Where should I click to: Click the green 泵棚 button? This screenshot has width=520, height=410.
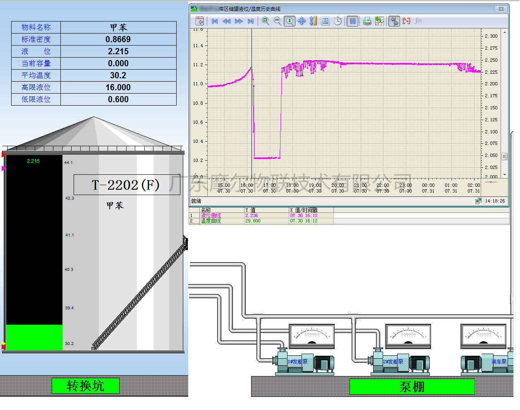coord(412,386)
